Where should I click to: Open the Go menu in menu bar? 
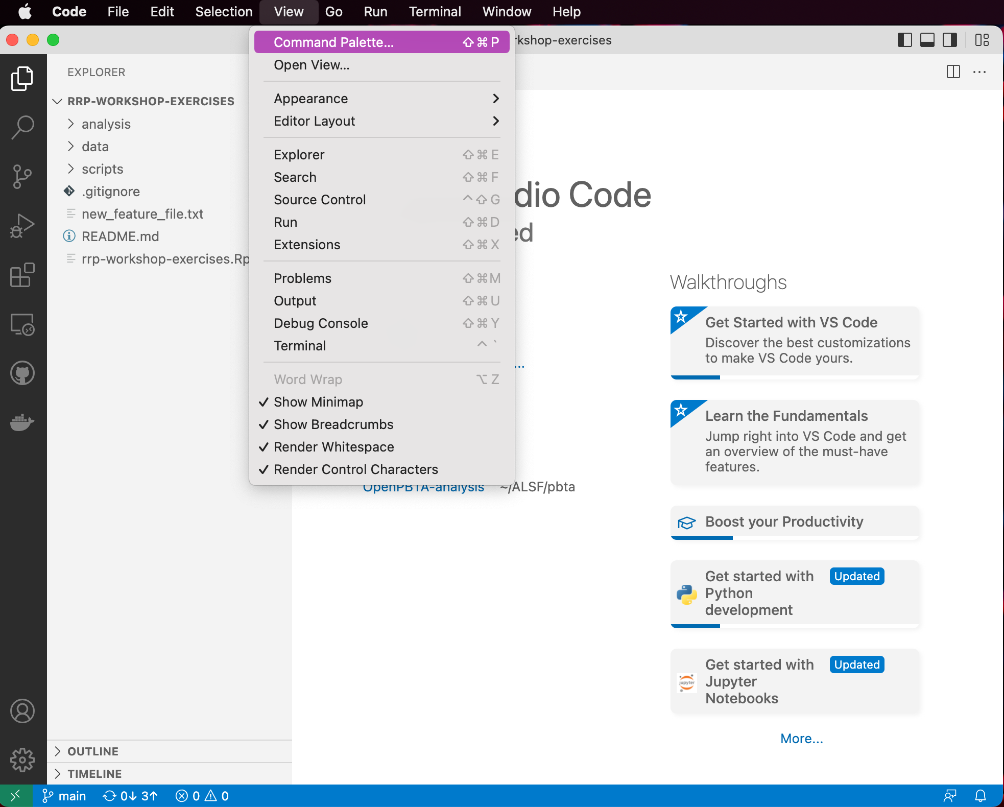click(333, 11)
